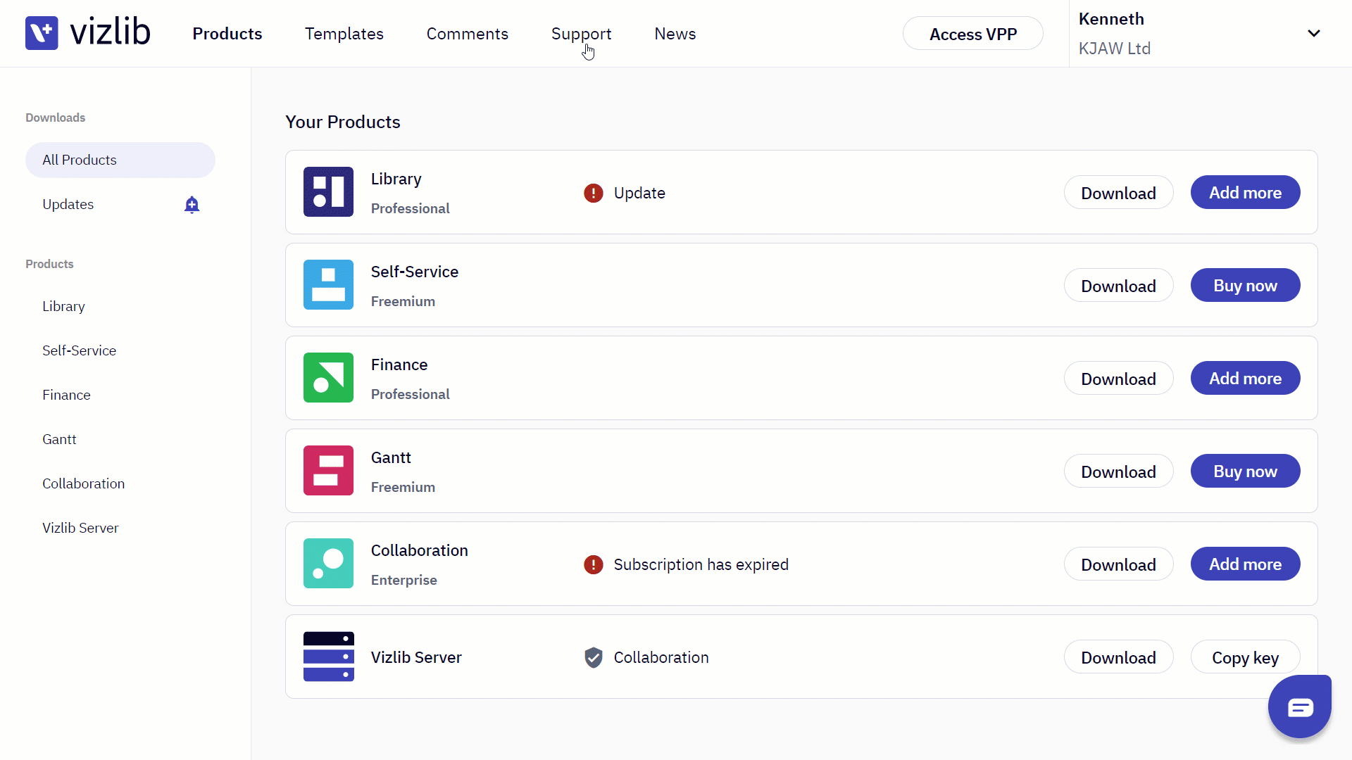This screenshot has width=1352, height=760.
Task: Go to the Comments page
Action: [x=468, y=34]
